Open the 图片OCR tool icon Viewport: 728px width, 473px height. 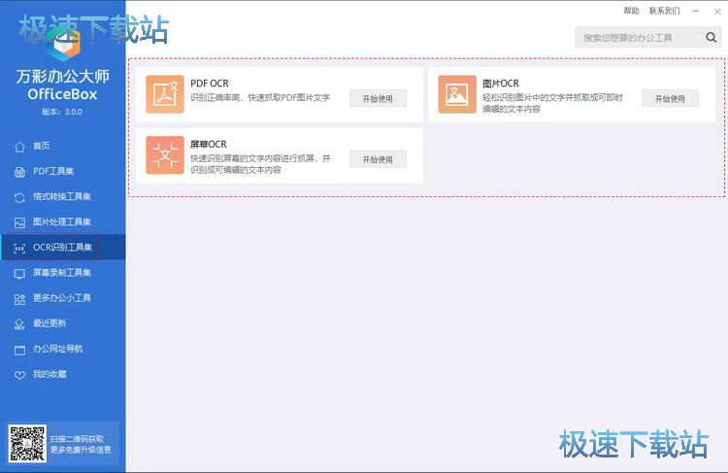point(457,94)
